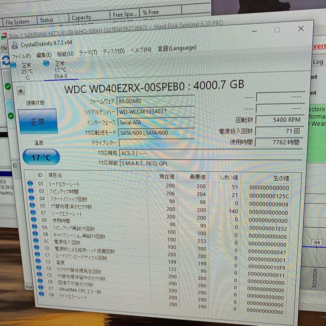326x326 pixels.
Task: Click status orb of row 0C 電源投入回数
Action: tap(36, 240)
